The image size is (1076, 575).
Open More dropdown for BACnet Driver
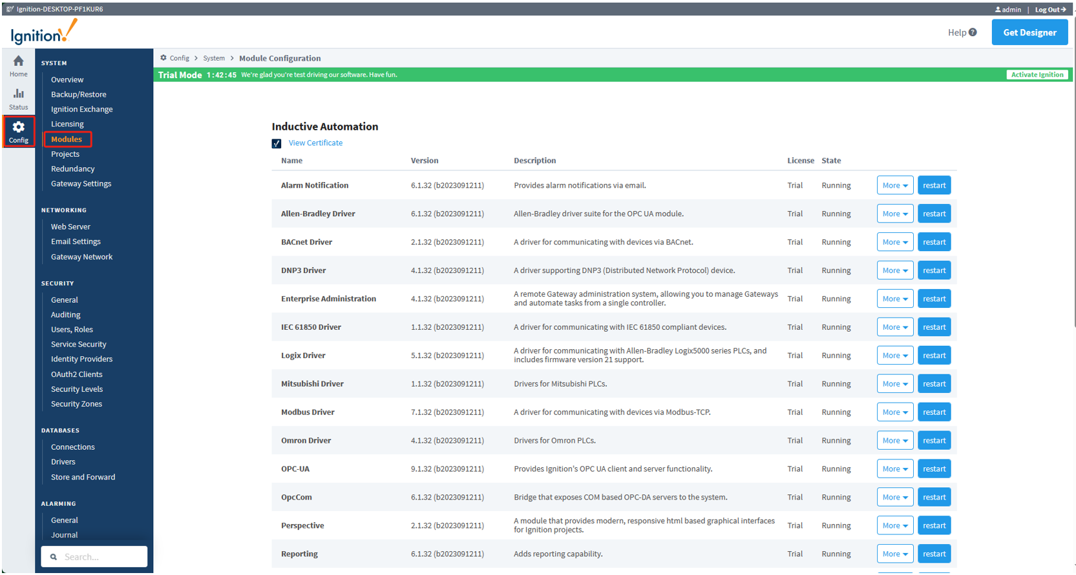(x=895, y=243)
